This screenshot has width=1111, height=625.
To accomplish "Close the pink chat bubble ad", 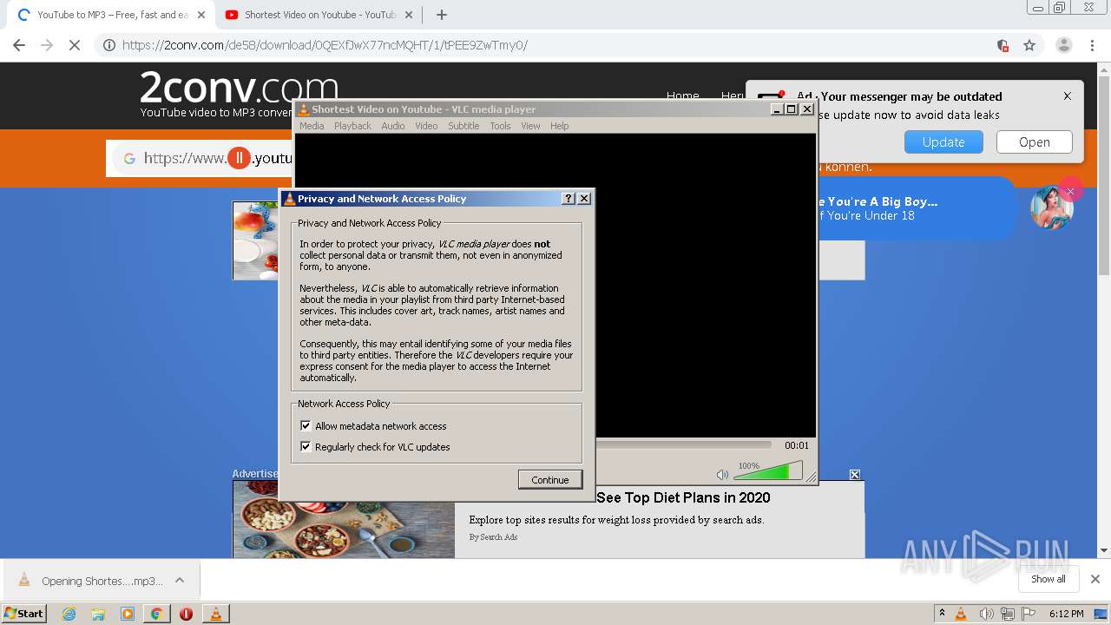I will pos(1070,191).
